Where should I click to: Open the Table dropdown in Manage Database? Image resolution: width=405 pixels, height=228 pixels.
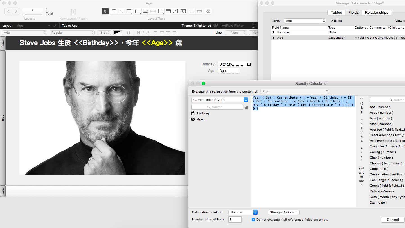[x=305, y=21]
